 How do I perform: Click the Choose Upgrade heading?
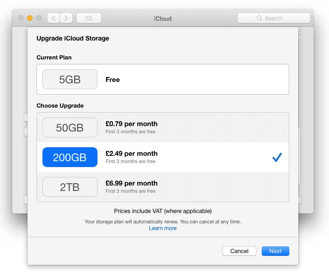(60, 106)
